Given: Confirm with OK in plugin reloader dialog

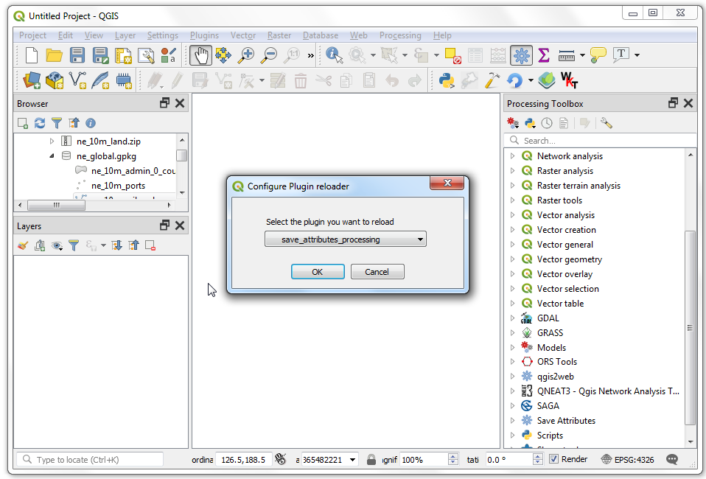Looking at the screenshot, I should [x=318, y=271].
